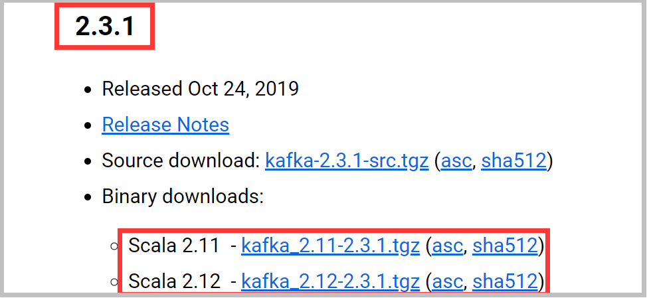Download kafka_2.12-2.3.1.tgz binary

coord(330,281)
